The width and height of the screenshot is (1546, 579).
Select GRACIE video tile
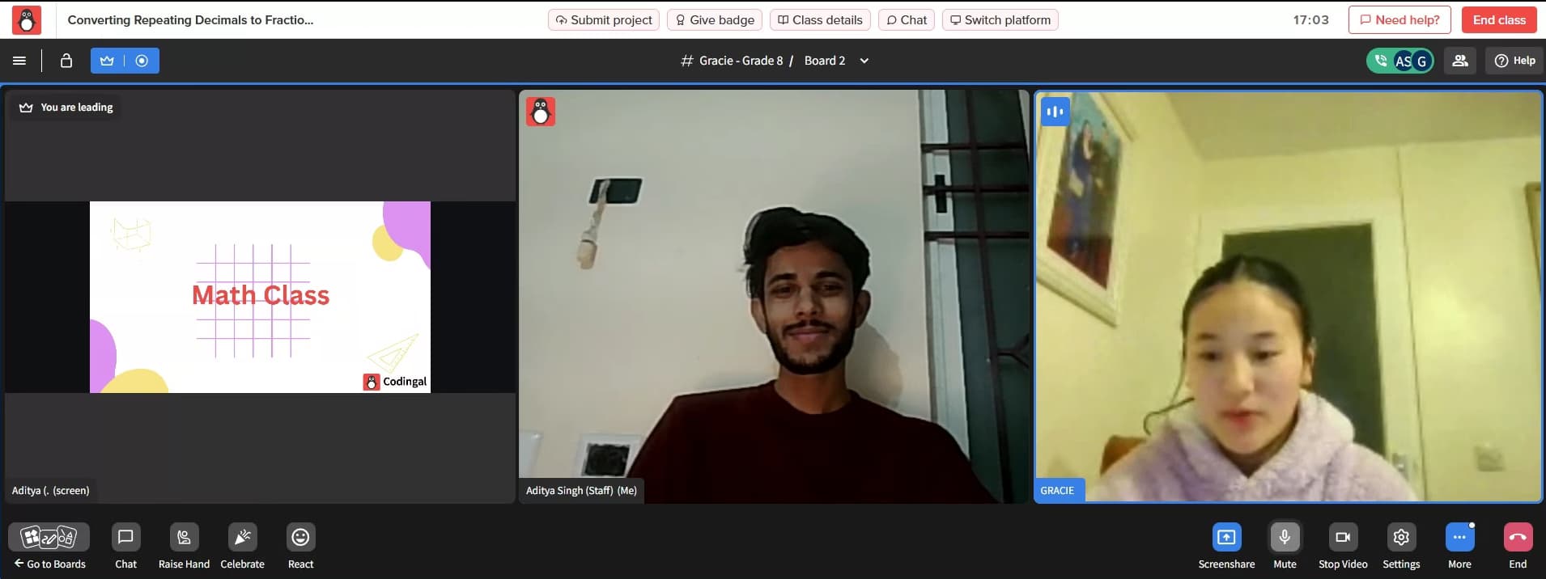point(1289,296)
